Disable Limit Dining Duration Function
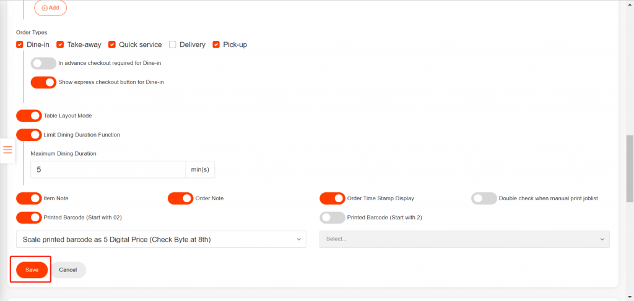This screenshot has height=301, width=634. click(28, 134)
